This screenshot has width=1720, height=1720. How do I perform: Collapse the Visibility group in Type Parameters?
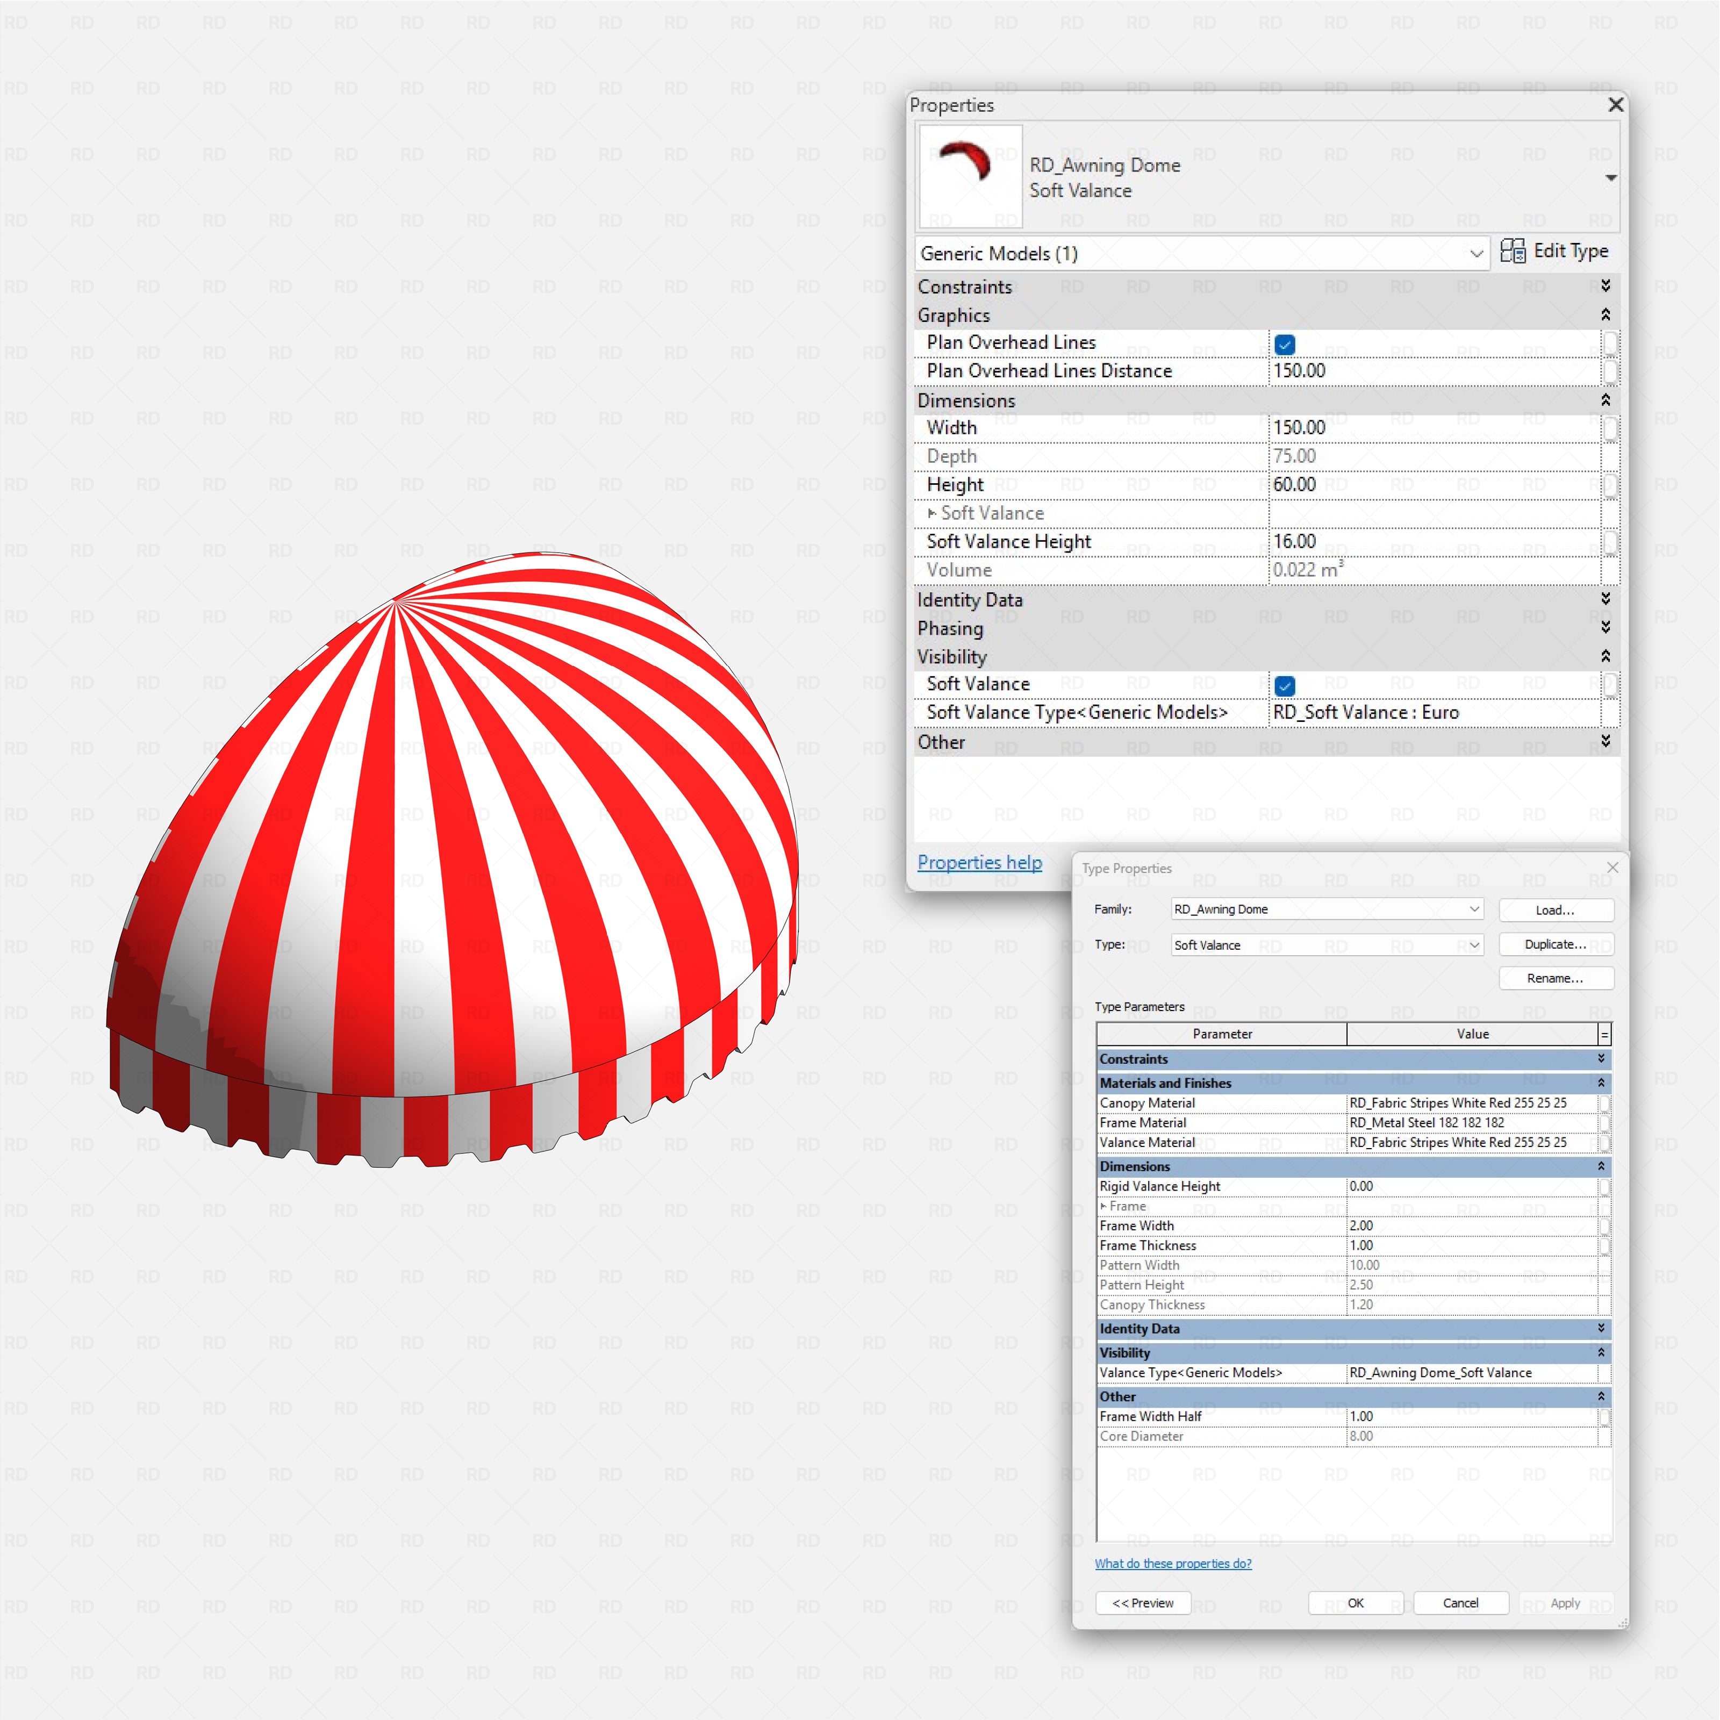click(x=1601, y=1352)
